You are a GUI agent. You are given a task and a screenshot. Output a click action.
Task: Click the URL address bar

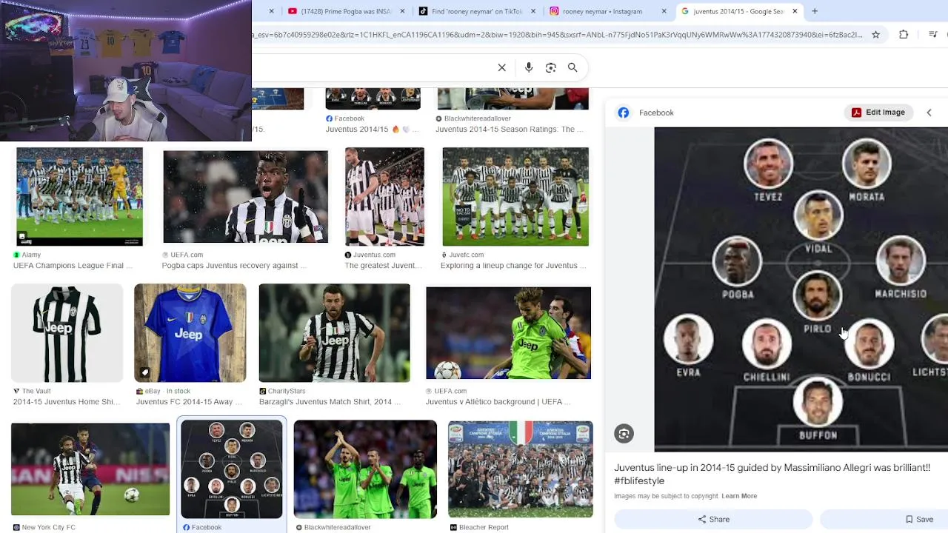557,35
